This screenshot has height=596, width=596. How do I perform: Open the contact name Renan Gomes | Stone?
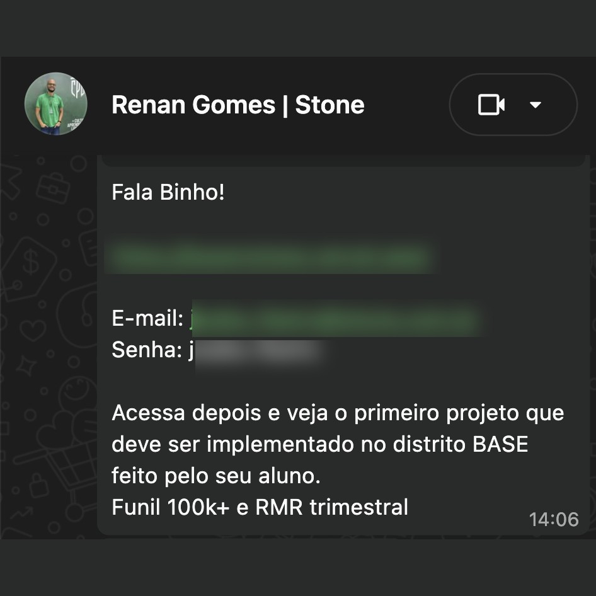point(238,105)
